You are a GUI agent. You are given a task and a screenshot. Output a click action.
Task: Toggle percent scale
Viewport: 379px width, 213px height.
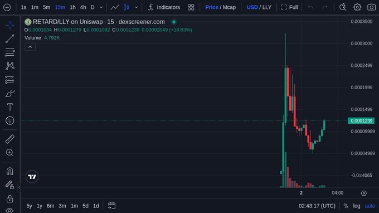coord(346,206)
